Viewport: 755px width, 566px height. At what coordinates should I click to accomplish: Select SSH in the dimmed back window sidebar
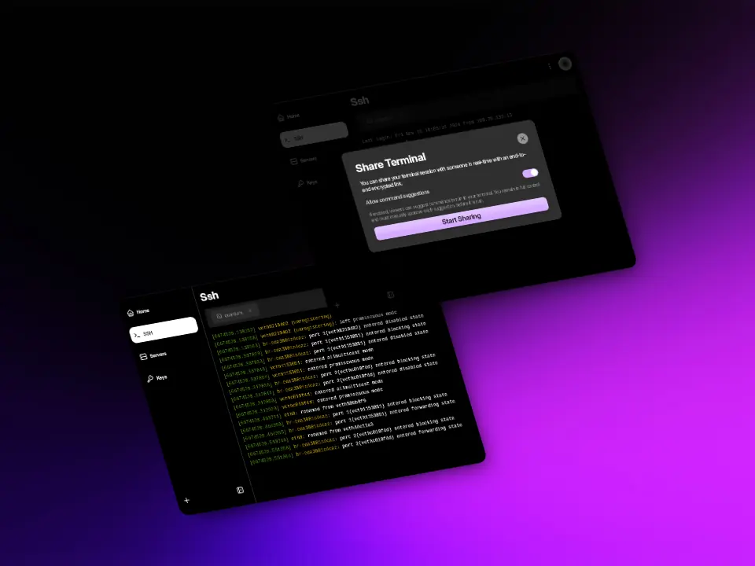(313, 137)
